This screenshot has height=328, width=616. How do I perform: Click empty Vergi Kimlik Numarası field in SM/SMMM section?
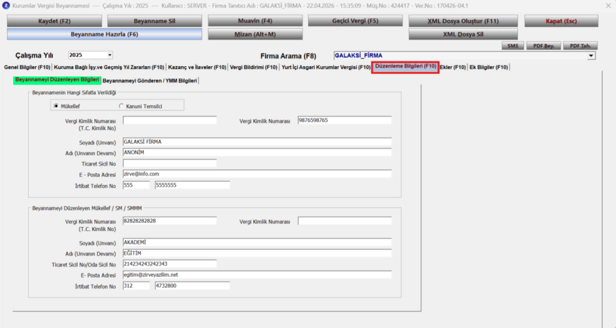[345, 221]
